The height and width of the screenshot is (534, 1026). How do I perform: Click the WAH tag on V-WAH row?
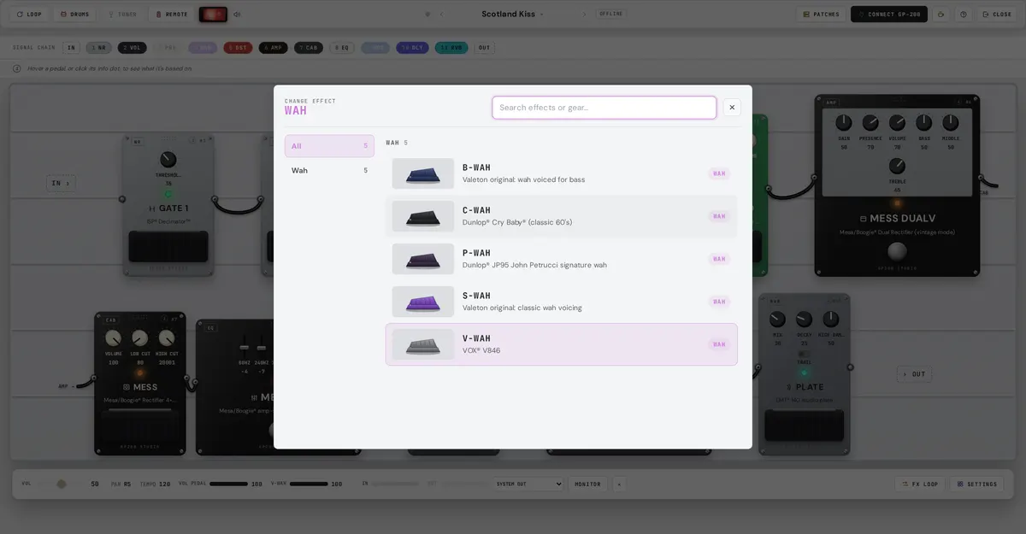coord(719,344)
